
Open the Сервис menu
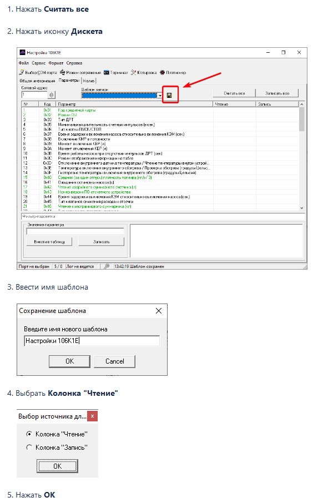click(x=39, y=63)
